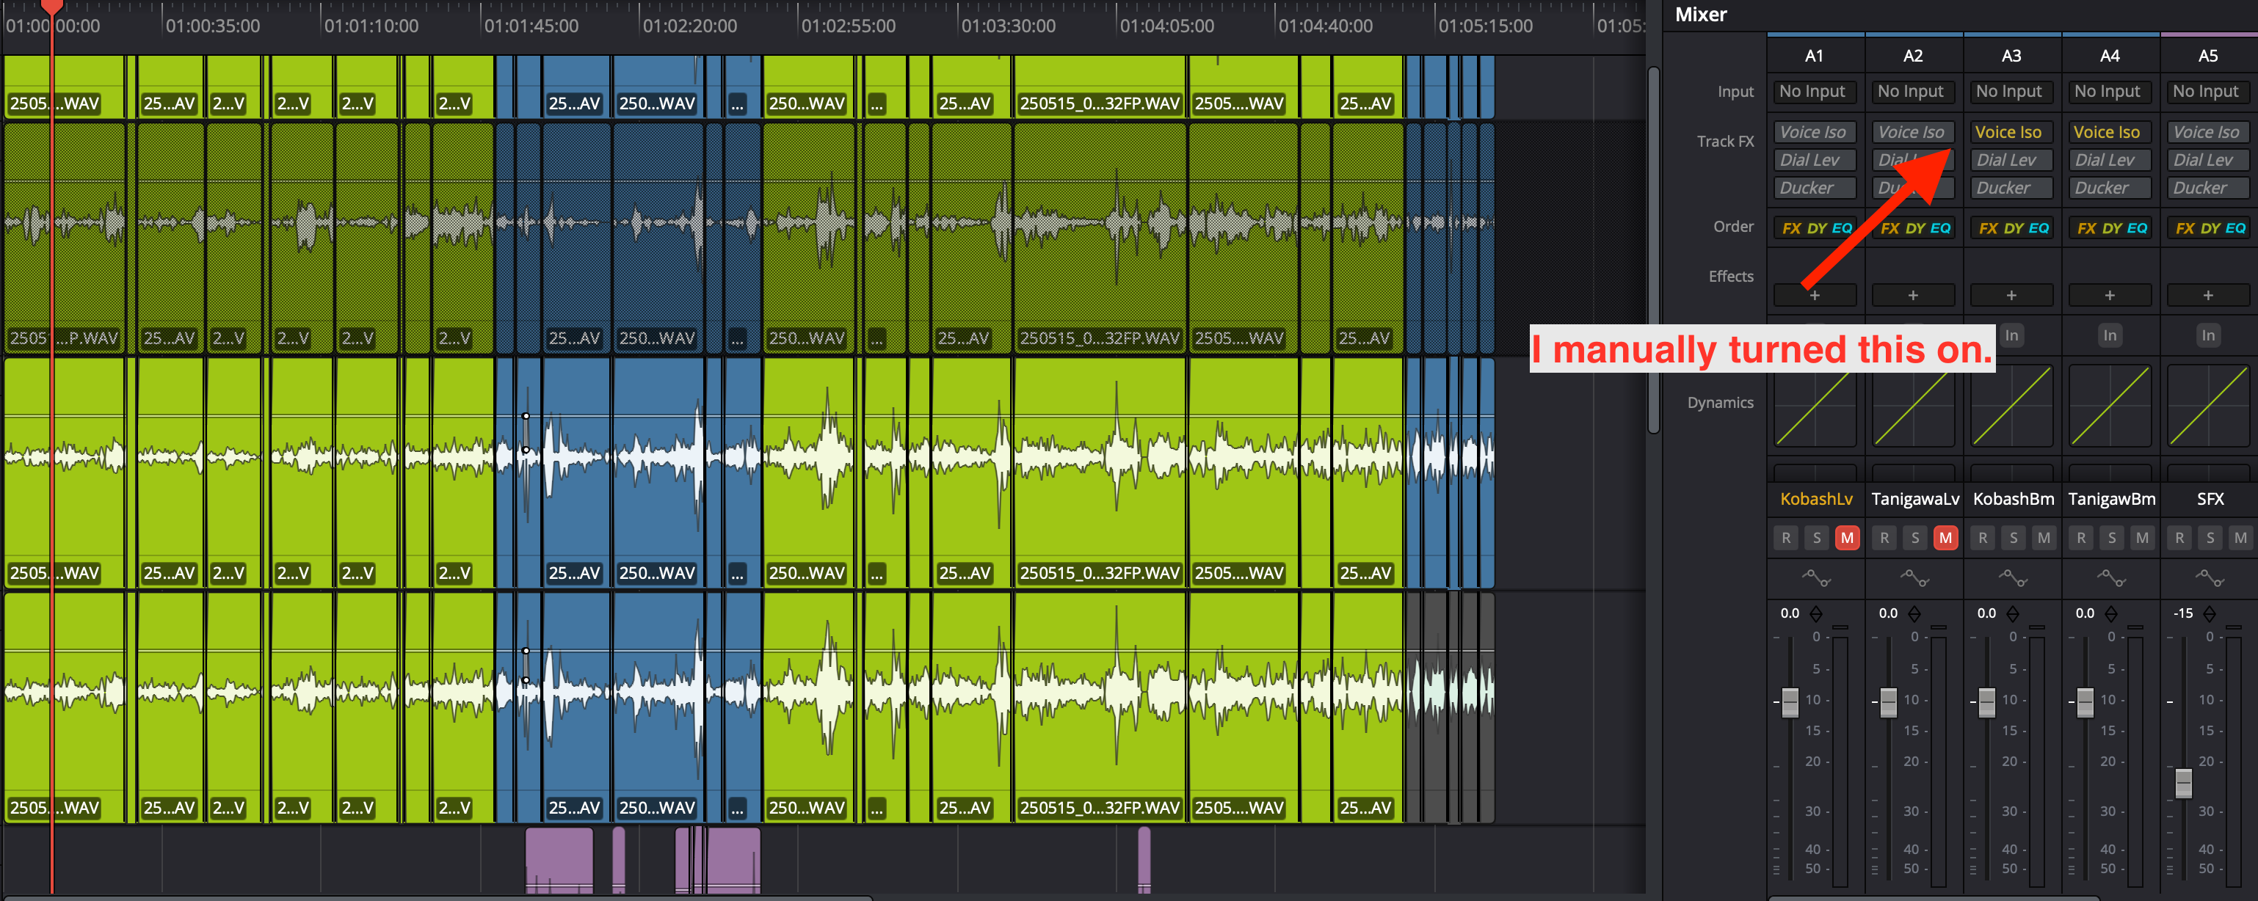Select the A1 channel header

(1815, 56)
